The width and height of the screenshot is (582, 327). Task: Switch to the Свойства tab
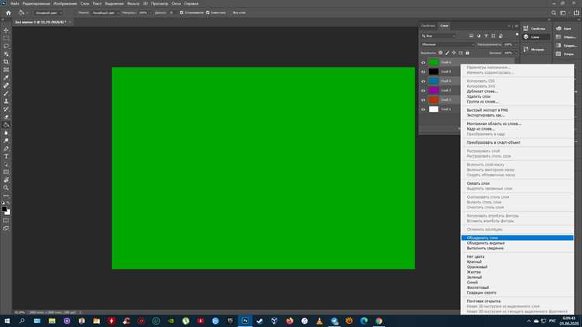pos(428,26)
